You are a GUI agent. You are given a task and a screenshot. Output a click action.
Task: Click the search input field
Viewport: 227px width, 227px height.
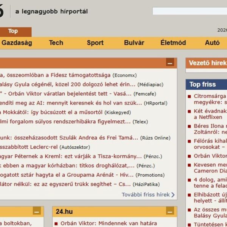(x=190, y=11)
